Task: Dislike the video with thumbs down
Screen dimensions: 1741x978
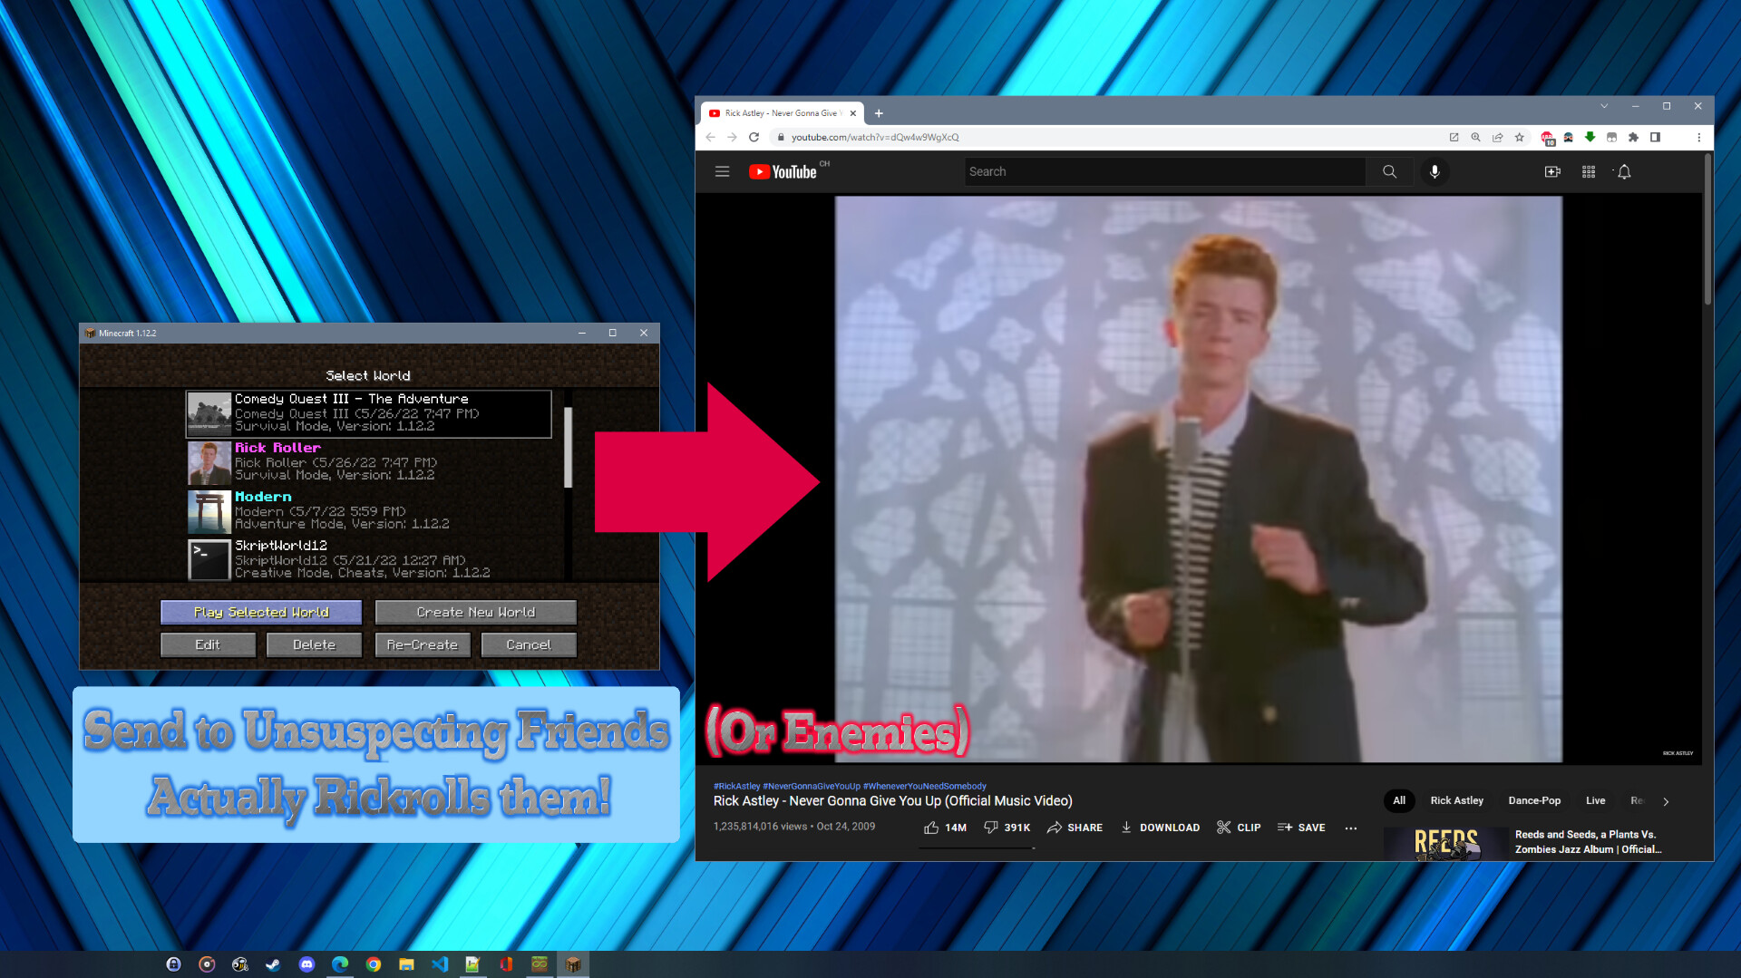Action: (x=992, y=828)
